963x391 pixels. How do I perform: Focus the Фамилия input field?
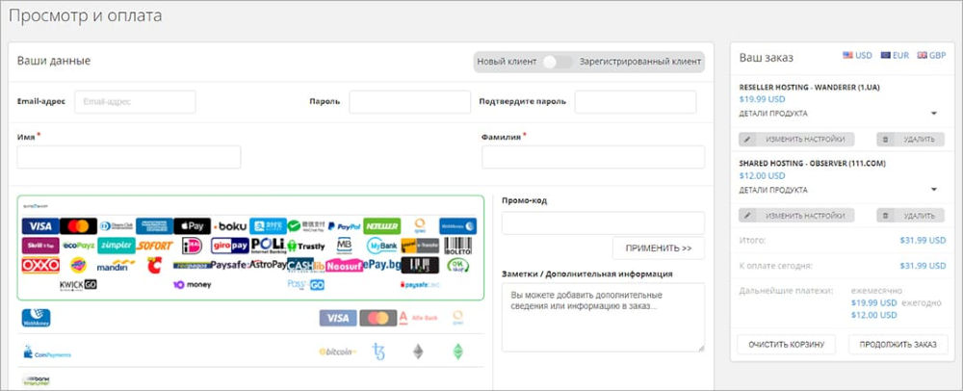click(593, 157)
